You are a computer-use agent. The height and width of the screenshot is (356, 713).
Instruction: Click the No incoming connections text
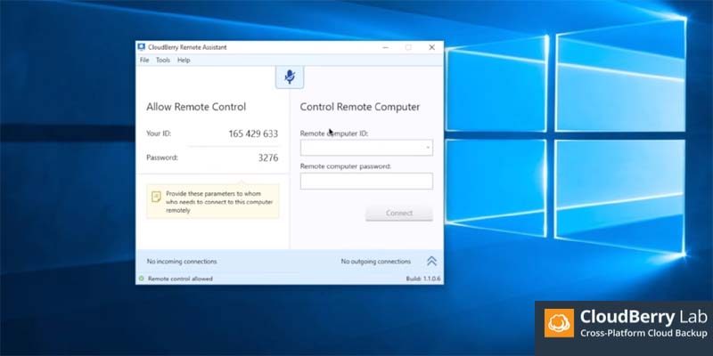pyautogui.click(x=182, y=262)
